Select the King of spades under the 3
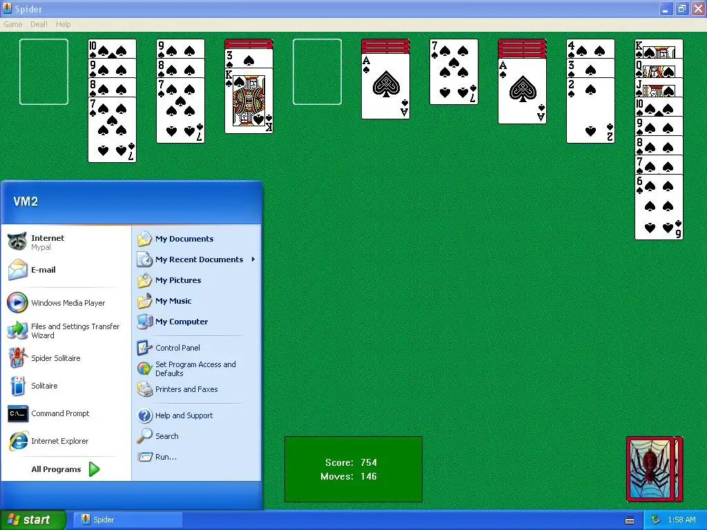 click(x=249, y=101)
